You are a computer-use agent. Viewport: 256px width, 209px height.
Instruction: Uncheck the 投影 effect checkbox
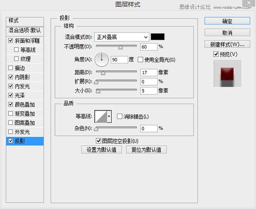click(11, 141)
